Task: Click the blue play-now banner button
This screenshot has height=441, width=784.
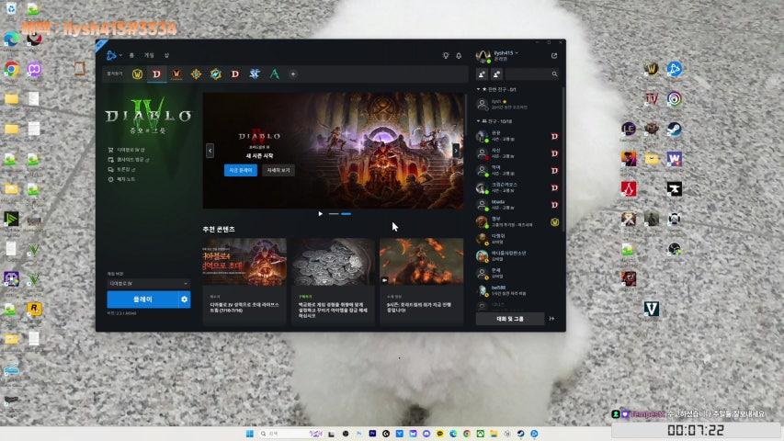Action: (x=241, y=171)
